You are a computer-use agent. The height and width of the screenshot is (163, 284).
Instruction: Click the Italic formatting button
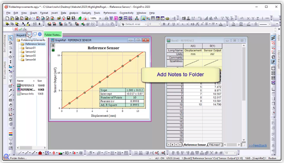169,24
